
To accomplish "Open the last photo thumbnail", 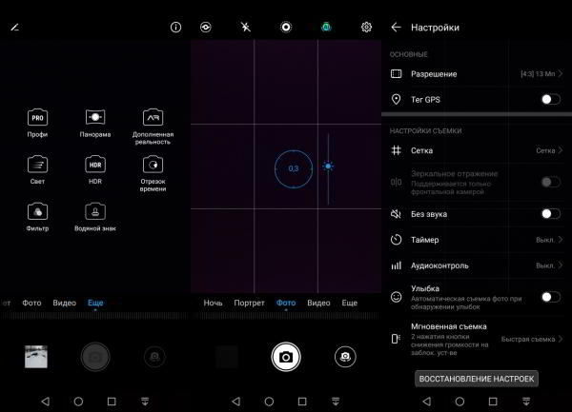I will click(36, 357).
